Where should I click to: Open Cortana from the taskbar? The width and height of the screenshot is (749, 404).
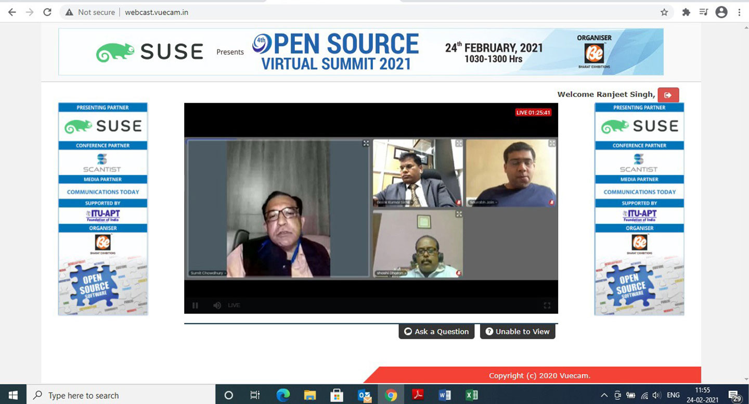pos(228,395)
